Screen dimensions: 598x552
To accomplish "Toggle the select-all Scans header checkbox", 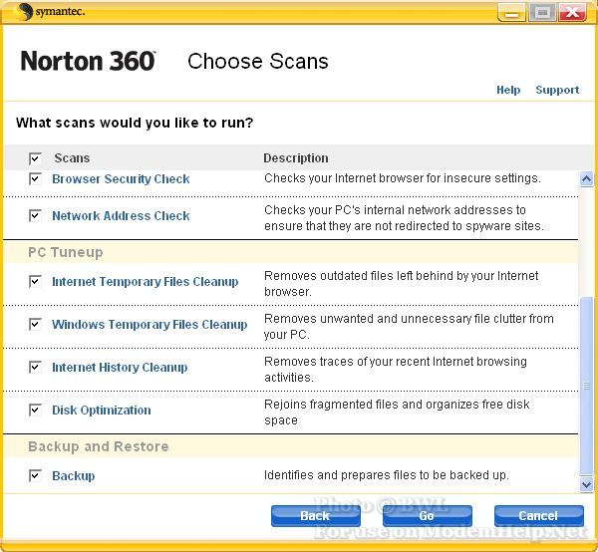I will (35, 158).
